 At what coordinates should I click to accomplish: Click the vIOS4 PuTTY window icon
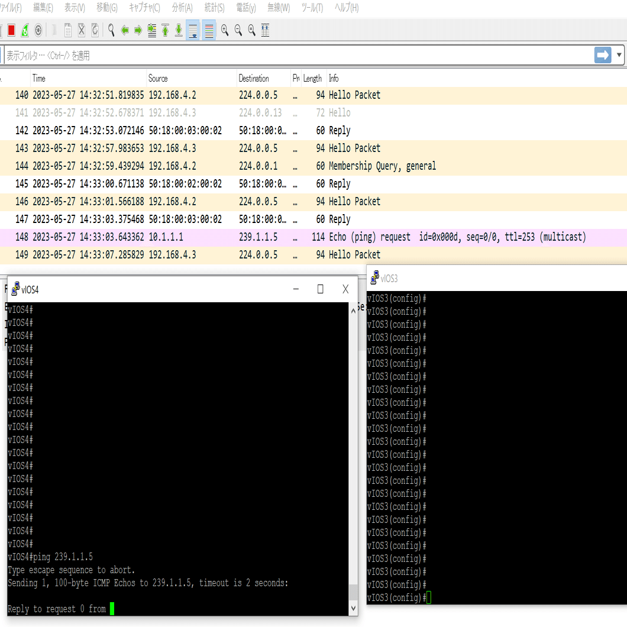(15, 289)
